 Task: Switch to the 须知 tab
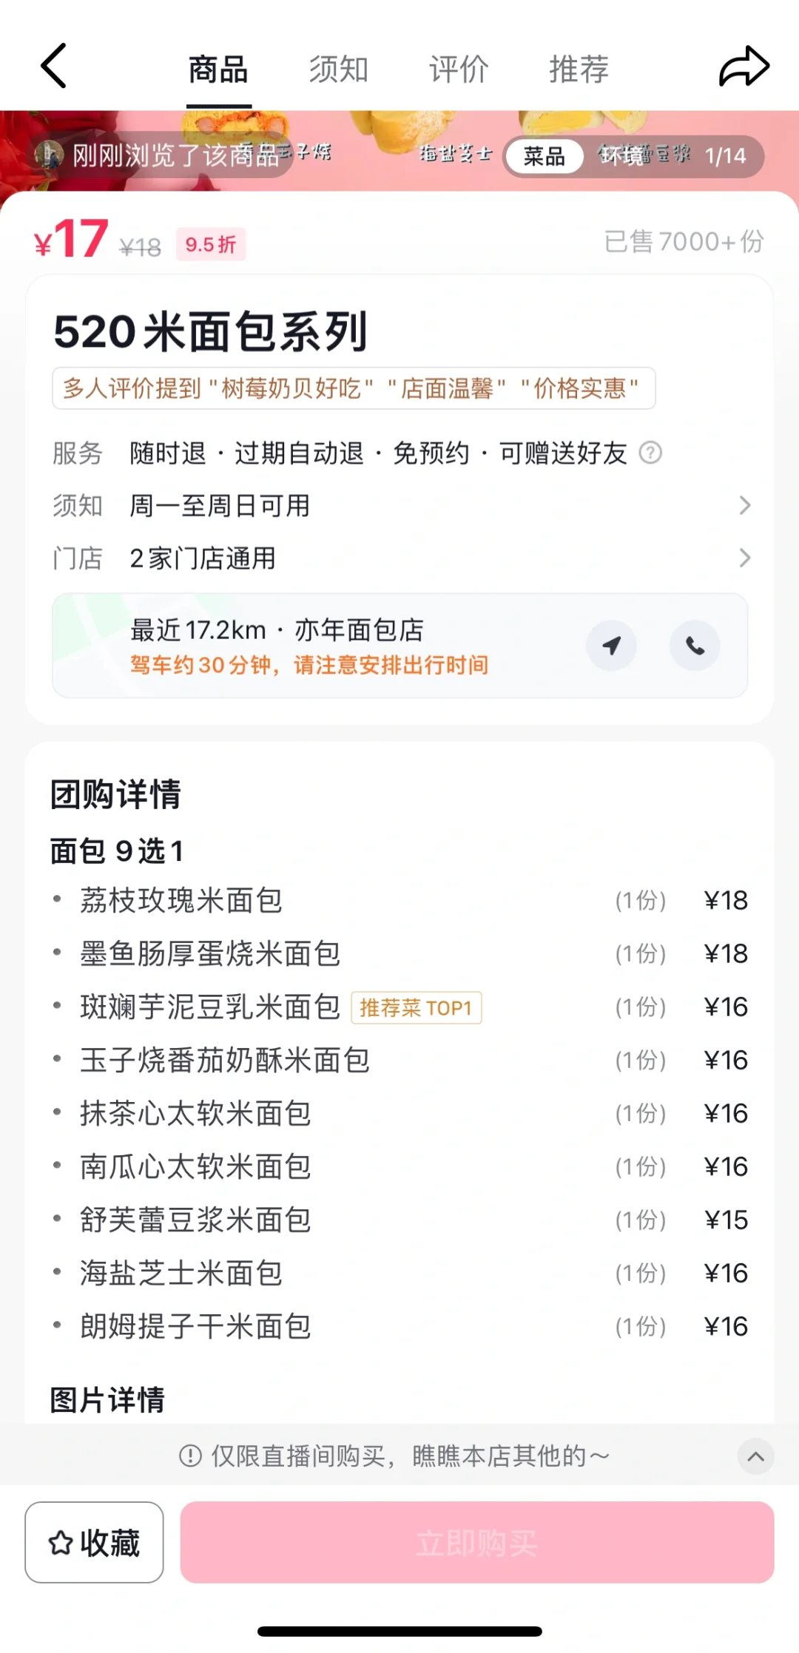pyautogui.click(x=338, y=69)
